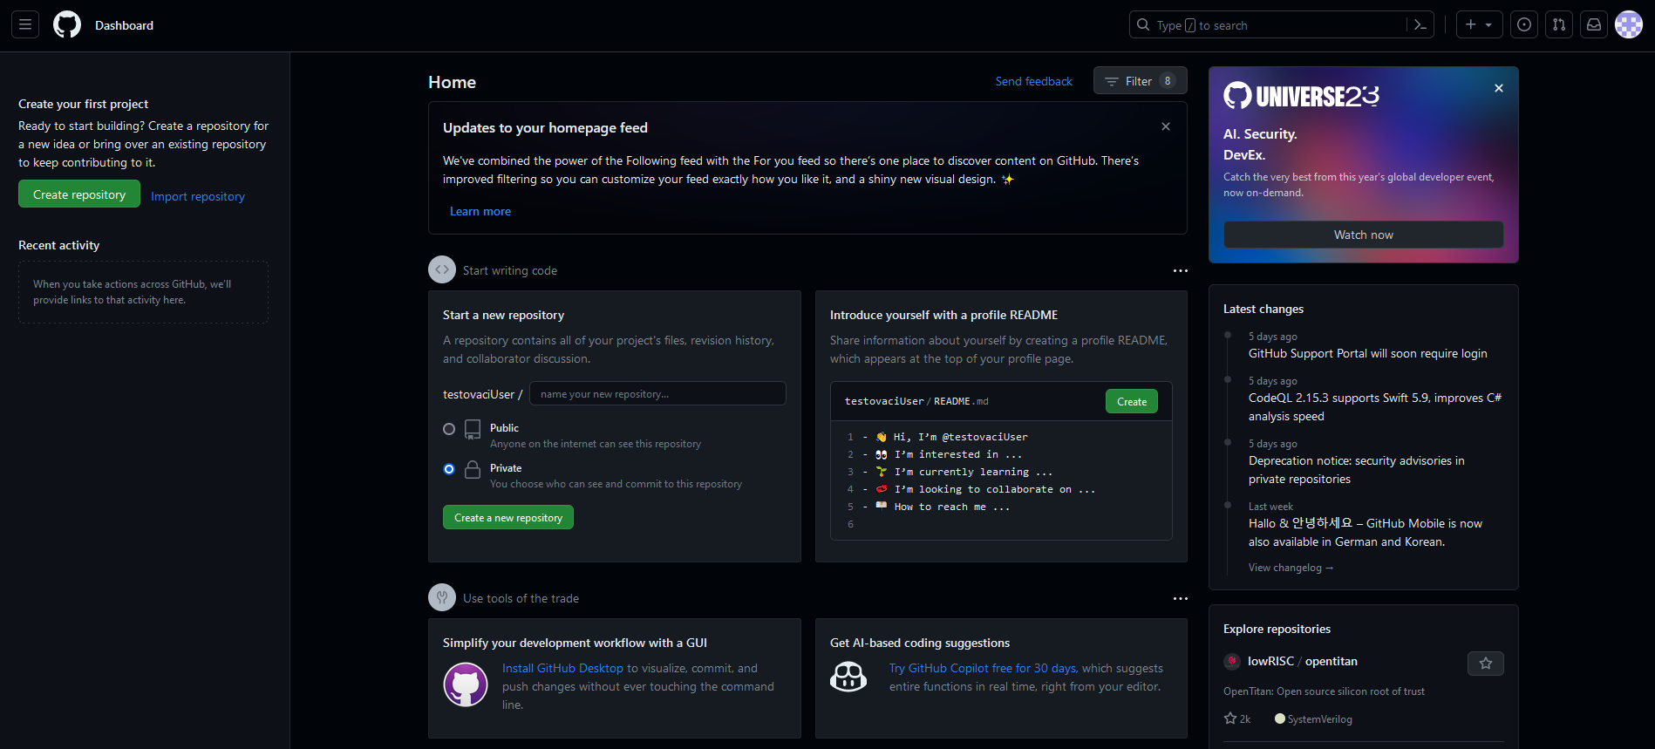Open Deprecation notice security advisories entry
This screenshot has width=1655, height=749.
[x=1357, y=470]
